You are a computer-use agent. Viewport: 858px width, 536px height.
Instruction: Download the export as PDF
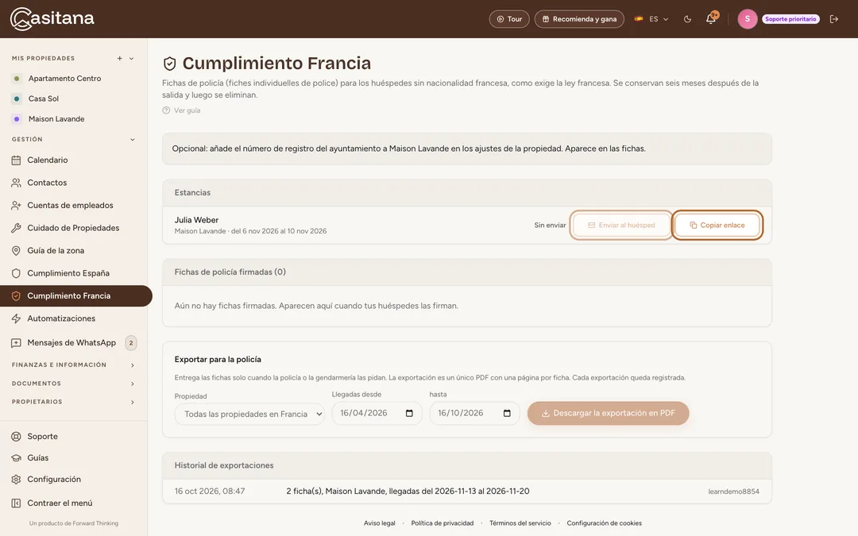[x=608, y=414]
